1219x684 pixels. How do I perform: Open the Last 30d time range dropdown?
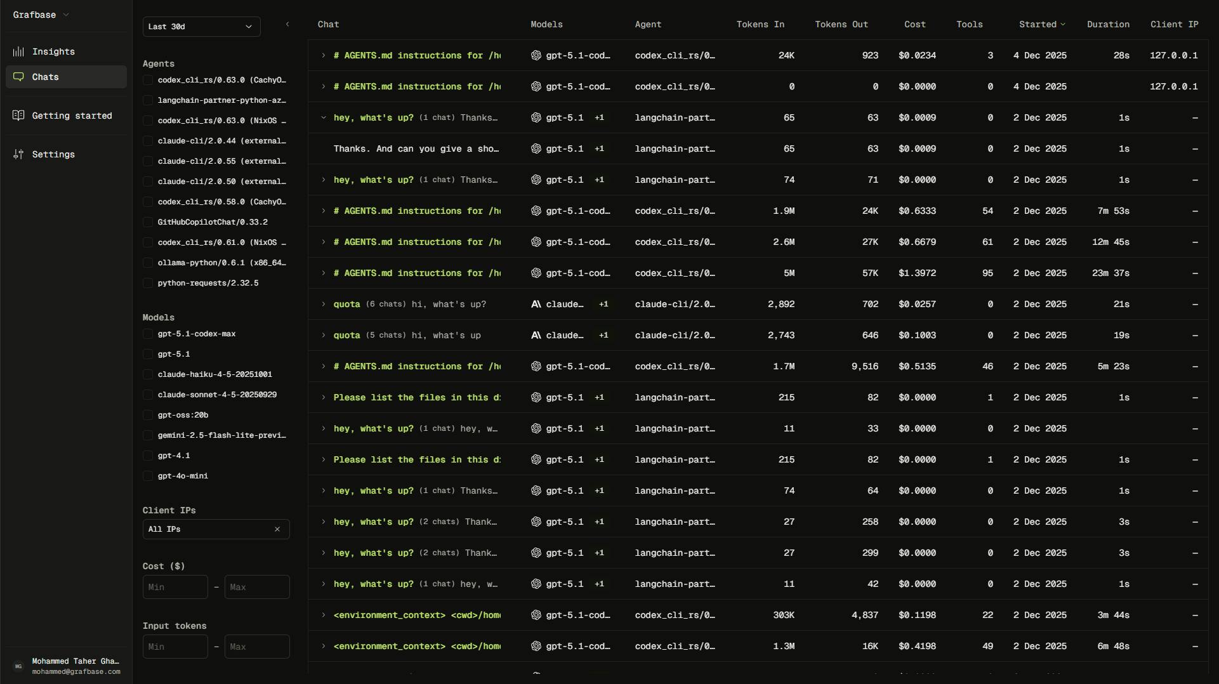coord(201,27)
